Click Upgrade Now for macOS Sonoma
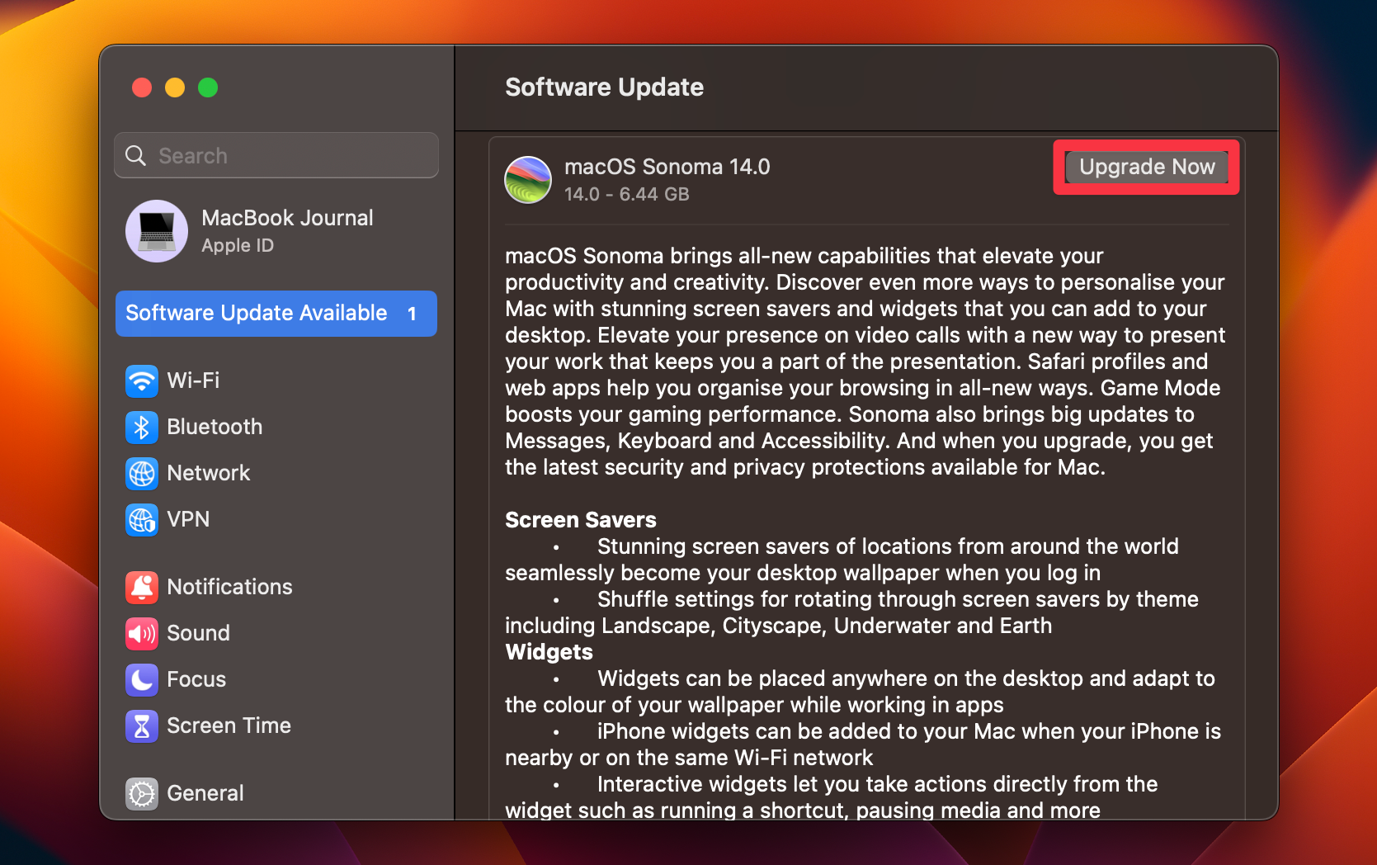The width and height of the screenshot is (1377, 865). [x=1146, y=167]
